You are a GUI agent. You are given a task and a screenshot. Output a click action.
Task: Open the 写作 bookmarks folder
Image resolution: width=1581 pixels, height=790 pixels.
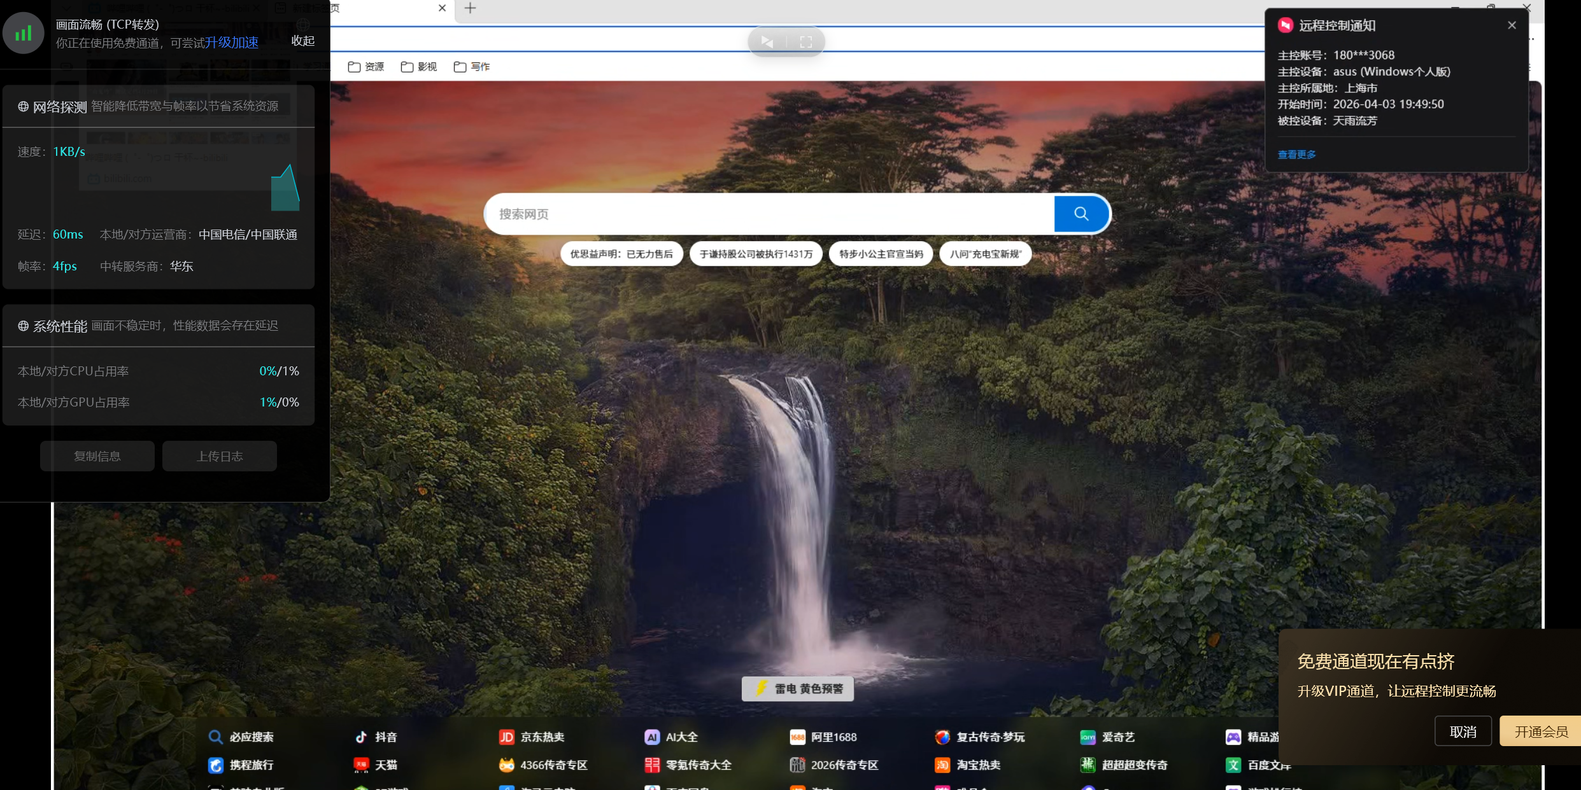point(472,67)
